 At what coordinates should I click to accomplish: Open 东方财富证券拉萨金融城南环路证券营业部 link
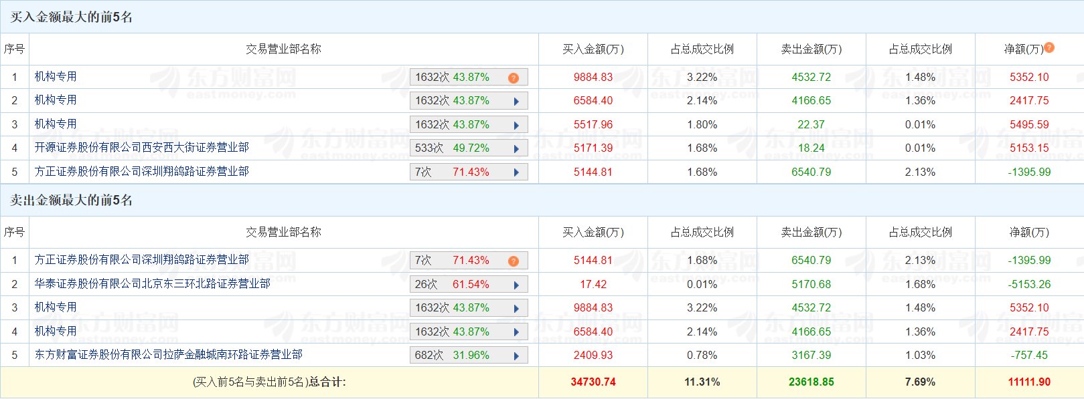[x=168, y=355]
